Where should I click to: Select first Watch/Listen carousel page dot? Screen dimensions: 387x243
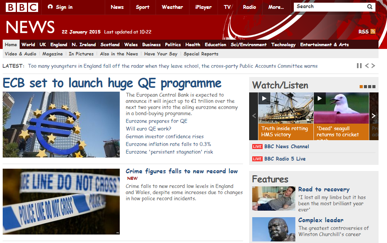pyautogui.click(x=361, y=87)
